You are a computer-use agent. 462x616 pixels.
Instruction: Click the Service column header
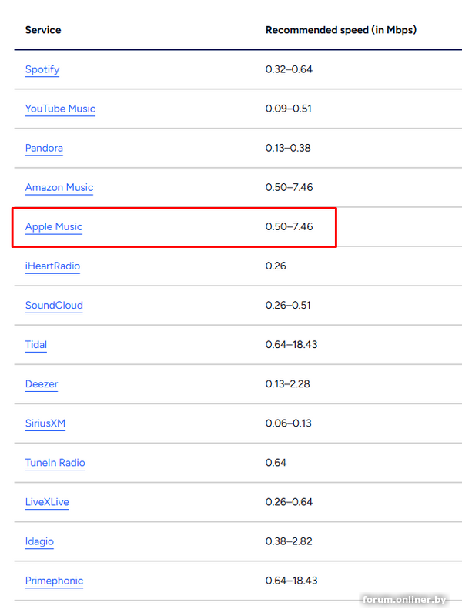[x=43, y=30]
